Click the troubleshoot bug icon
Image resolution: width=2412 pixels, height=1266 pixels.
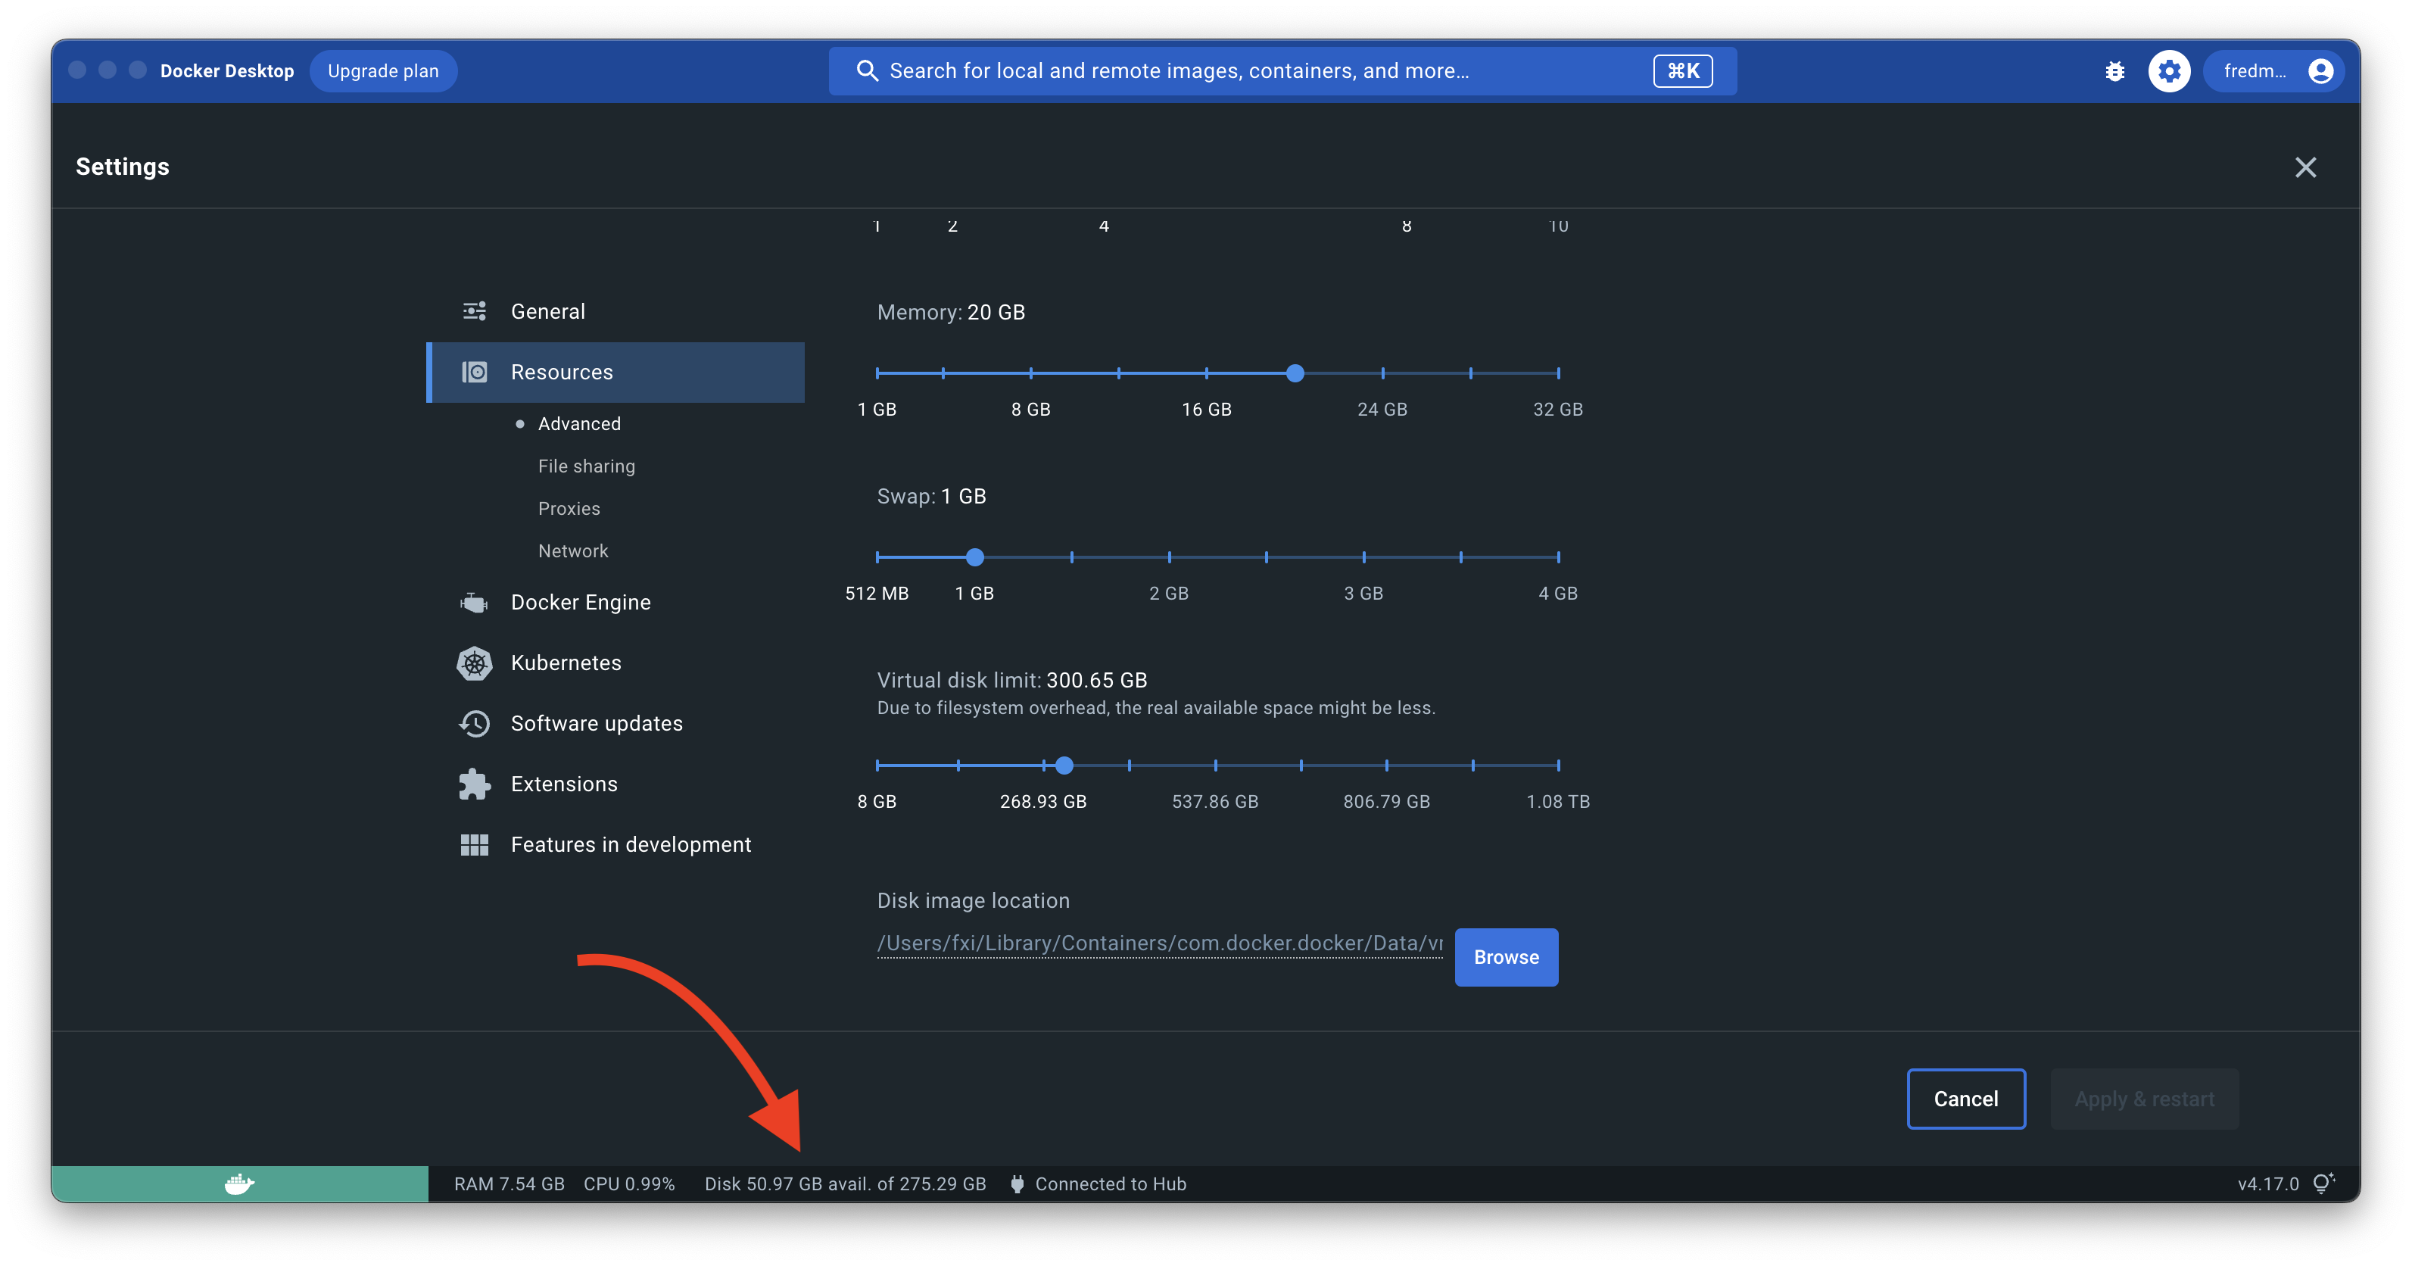coord(2115,70)
